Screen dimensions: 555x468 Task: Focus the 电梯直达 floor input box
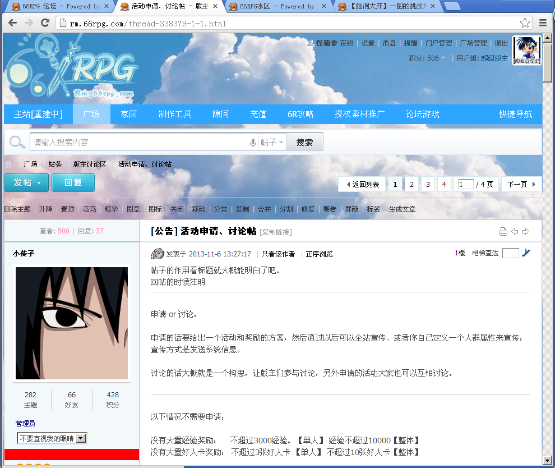point(510,253)
